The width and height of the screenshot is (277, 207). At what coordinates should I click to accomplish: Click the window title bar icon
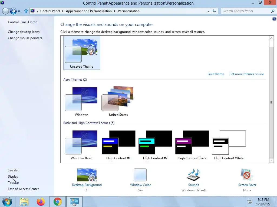coord(2,3)
